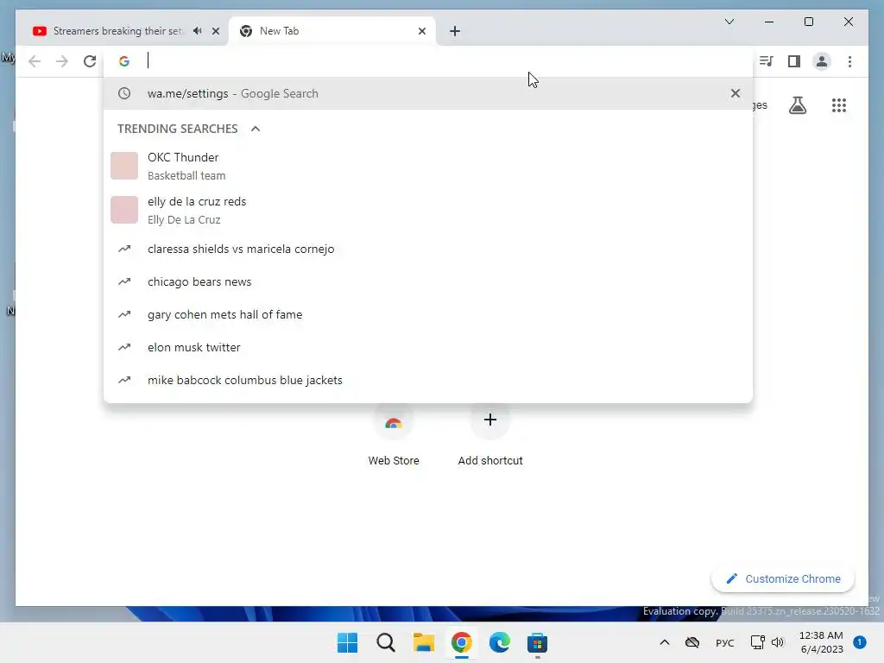Pick gary cohen mets hall of fame
This screenshot has width=884, height=663.
(428, 314)
